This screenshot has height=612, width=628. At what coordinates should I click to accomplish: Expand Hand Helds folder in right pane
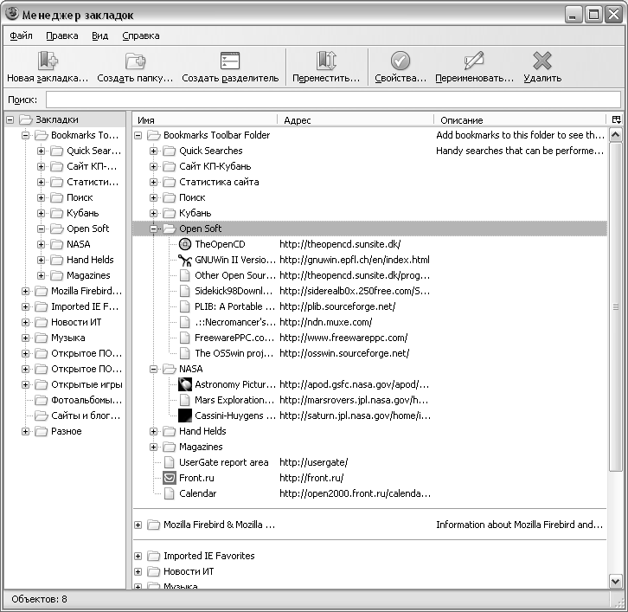(x=154, y=431)
